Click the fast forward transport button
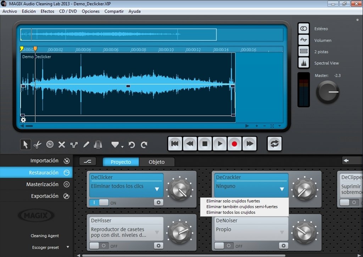Screen dimensions: 363x257 tap(249, 144)
